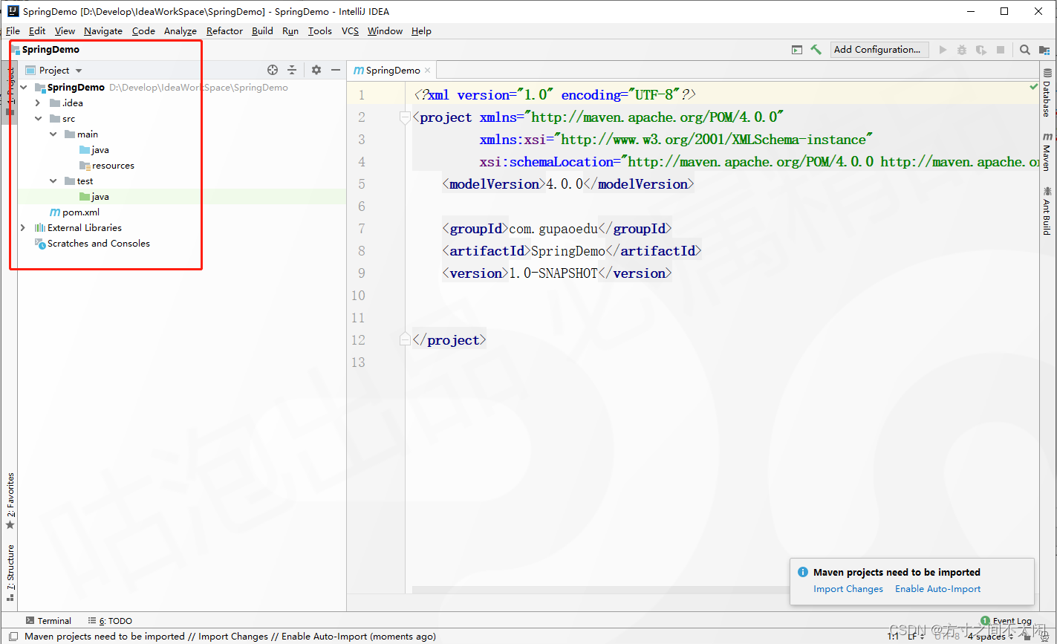Open the Favorites tool window
This screenshot has width=1057, height=644.
click(x=10, y=501)
